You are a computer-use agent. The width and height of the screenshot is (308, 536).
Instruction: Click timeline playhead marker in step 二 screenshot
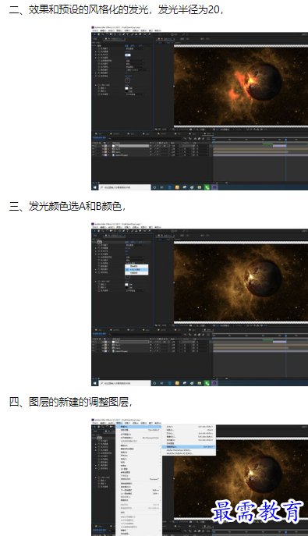(x=286, y=140)
